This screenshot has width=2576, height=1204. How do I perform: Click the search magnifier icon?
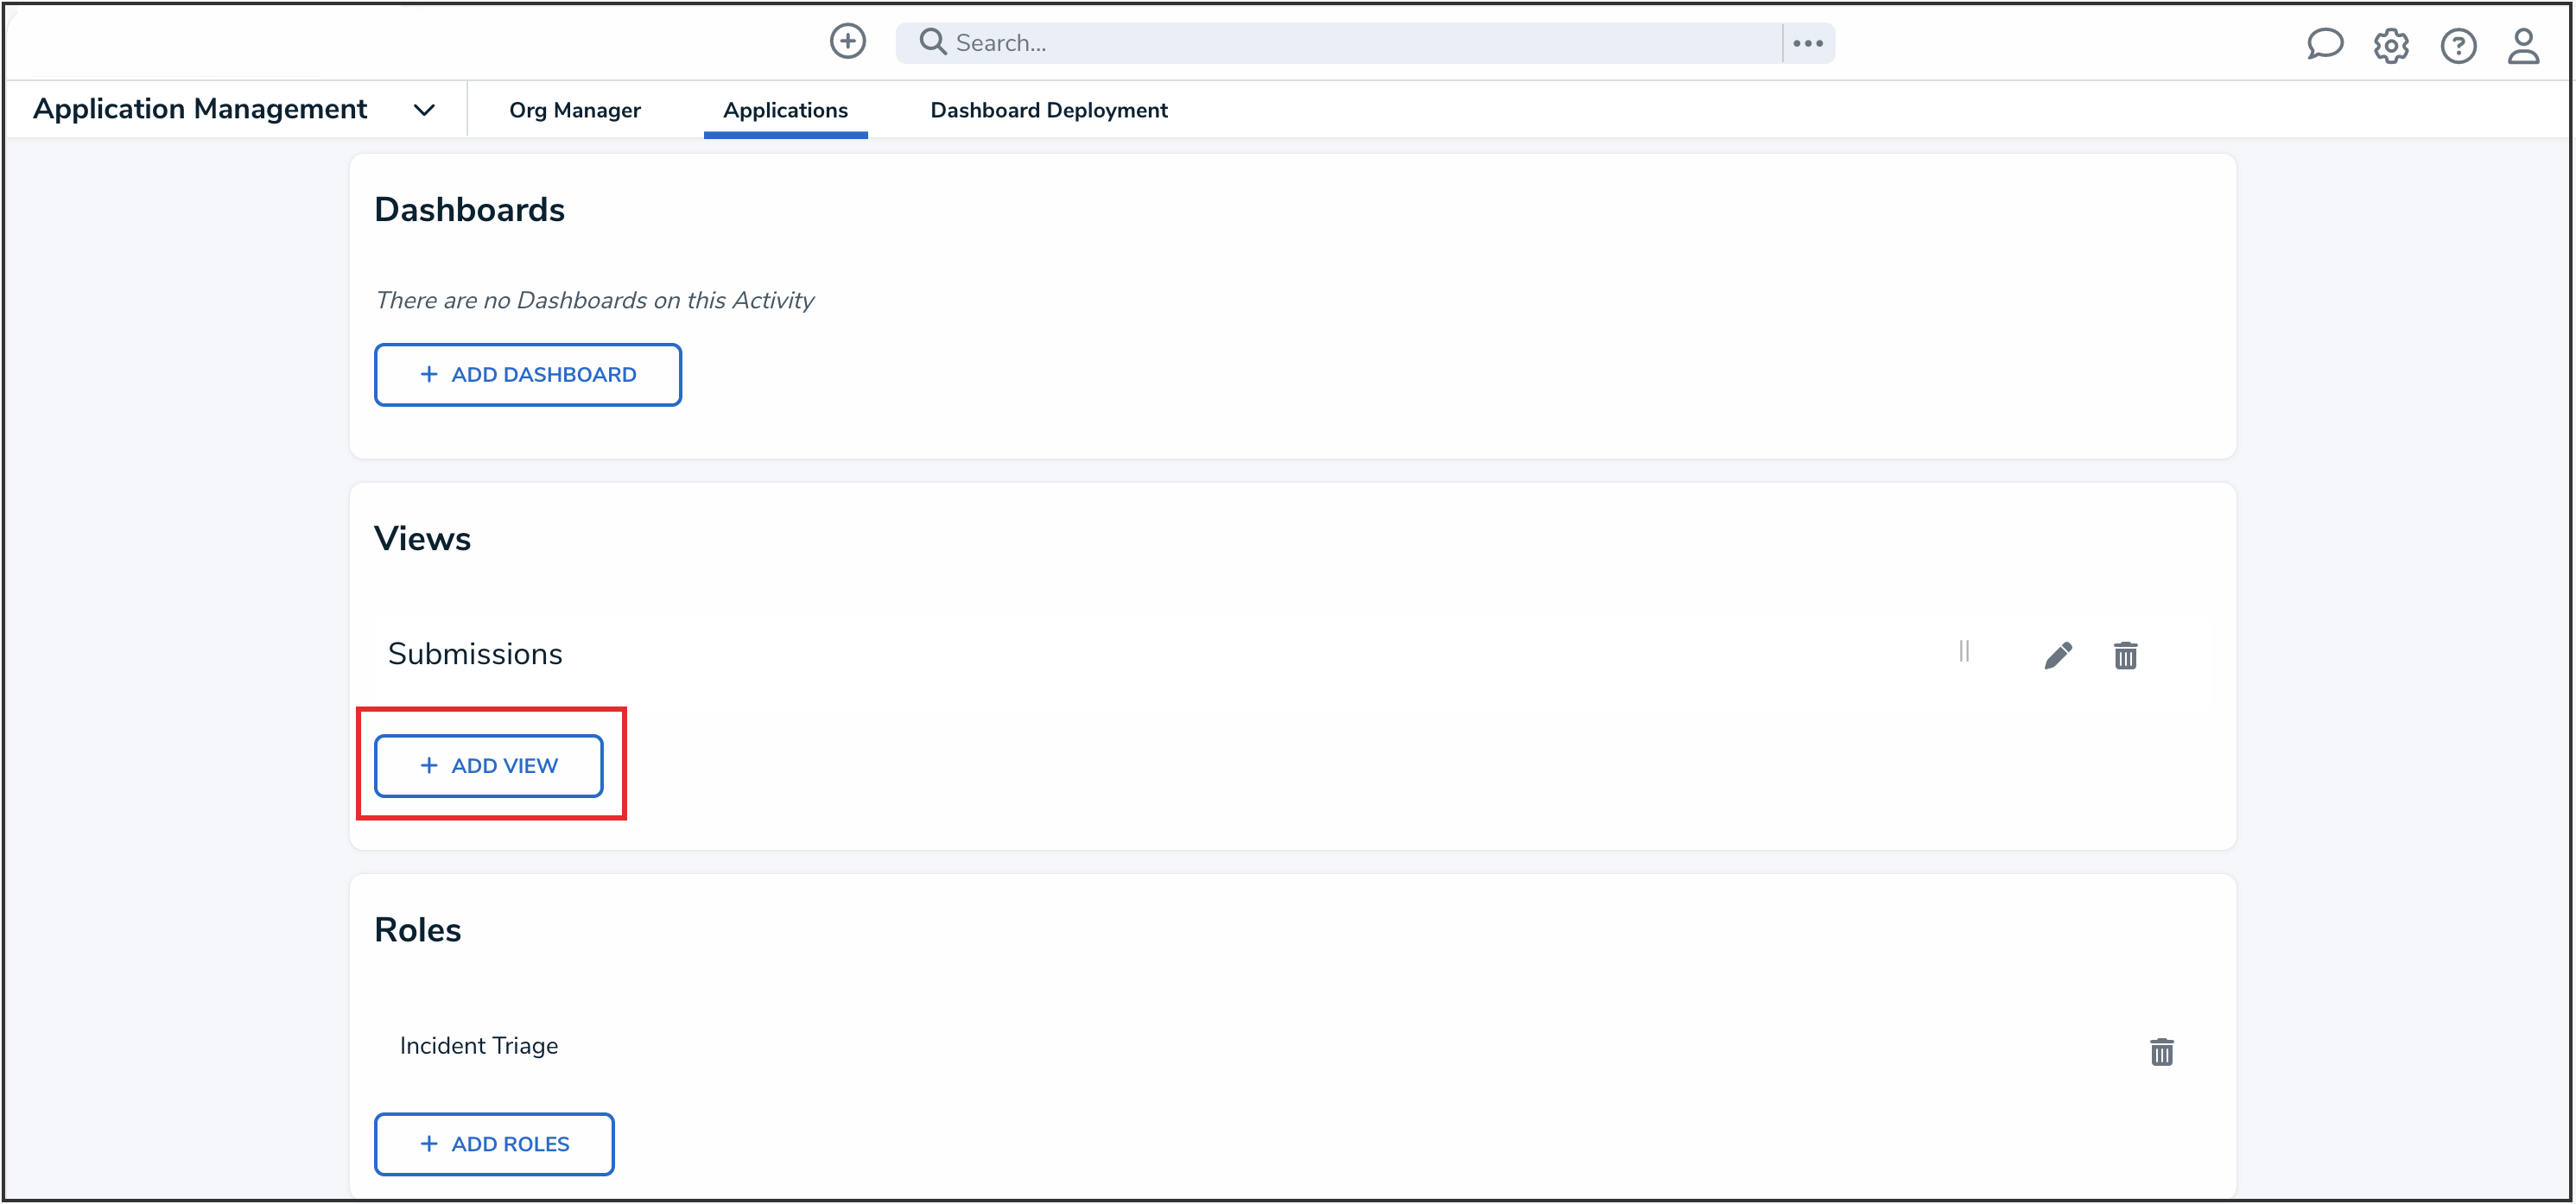[x=932, y=42]
